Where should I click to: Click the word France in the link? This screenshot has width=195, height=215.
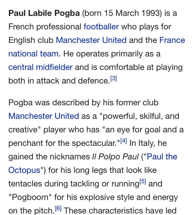[x=172, y=40]
